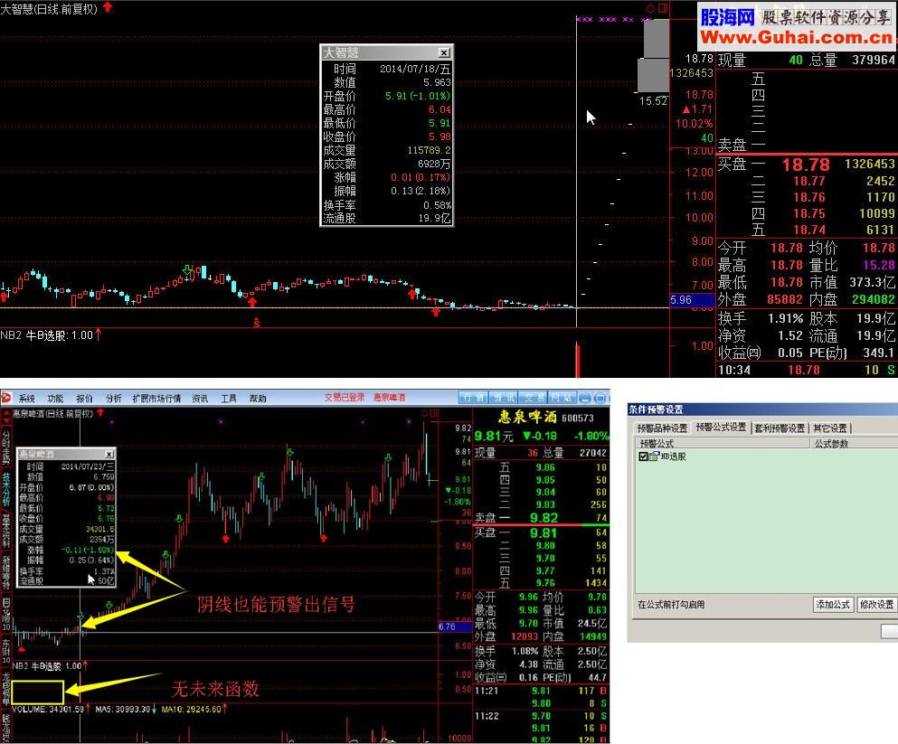The image size is (898, 744).
Task: Click the 10:34 trade tick row
Action: (807, 370)
